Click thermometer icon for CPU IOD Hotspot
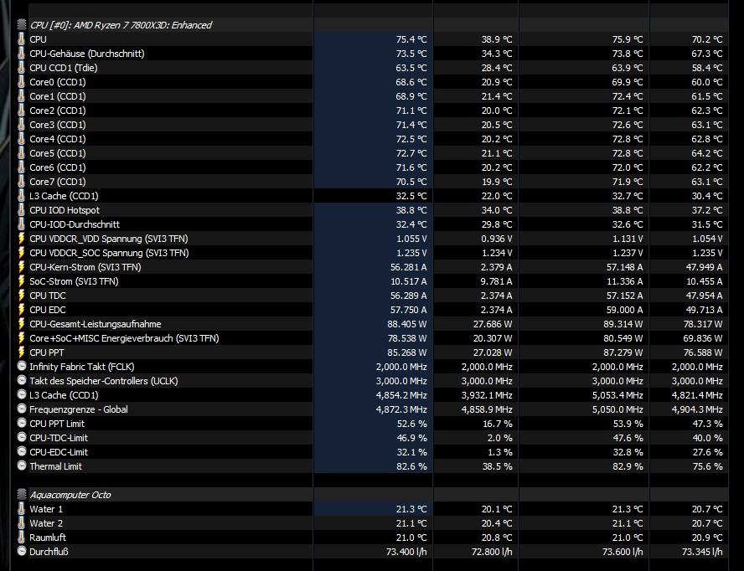The image size is (744, 571). [21, 209]
